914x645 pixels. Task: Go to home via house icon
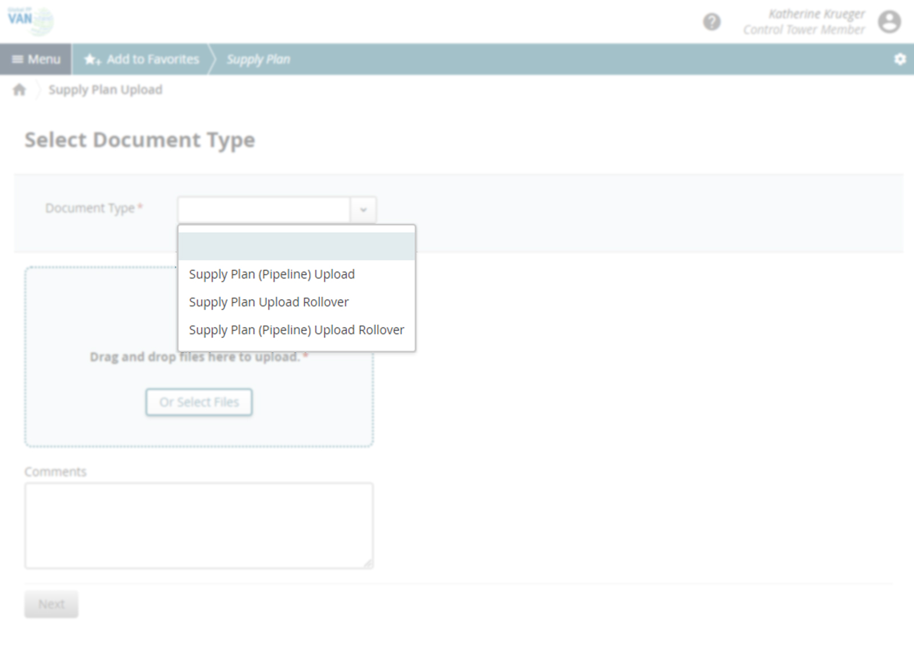coord(19,90)
